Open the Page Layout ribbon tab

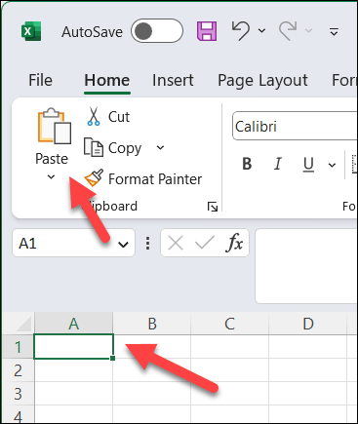click(x=262, y=81)
